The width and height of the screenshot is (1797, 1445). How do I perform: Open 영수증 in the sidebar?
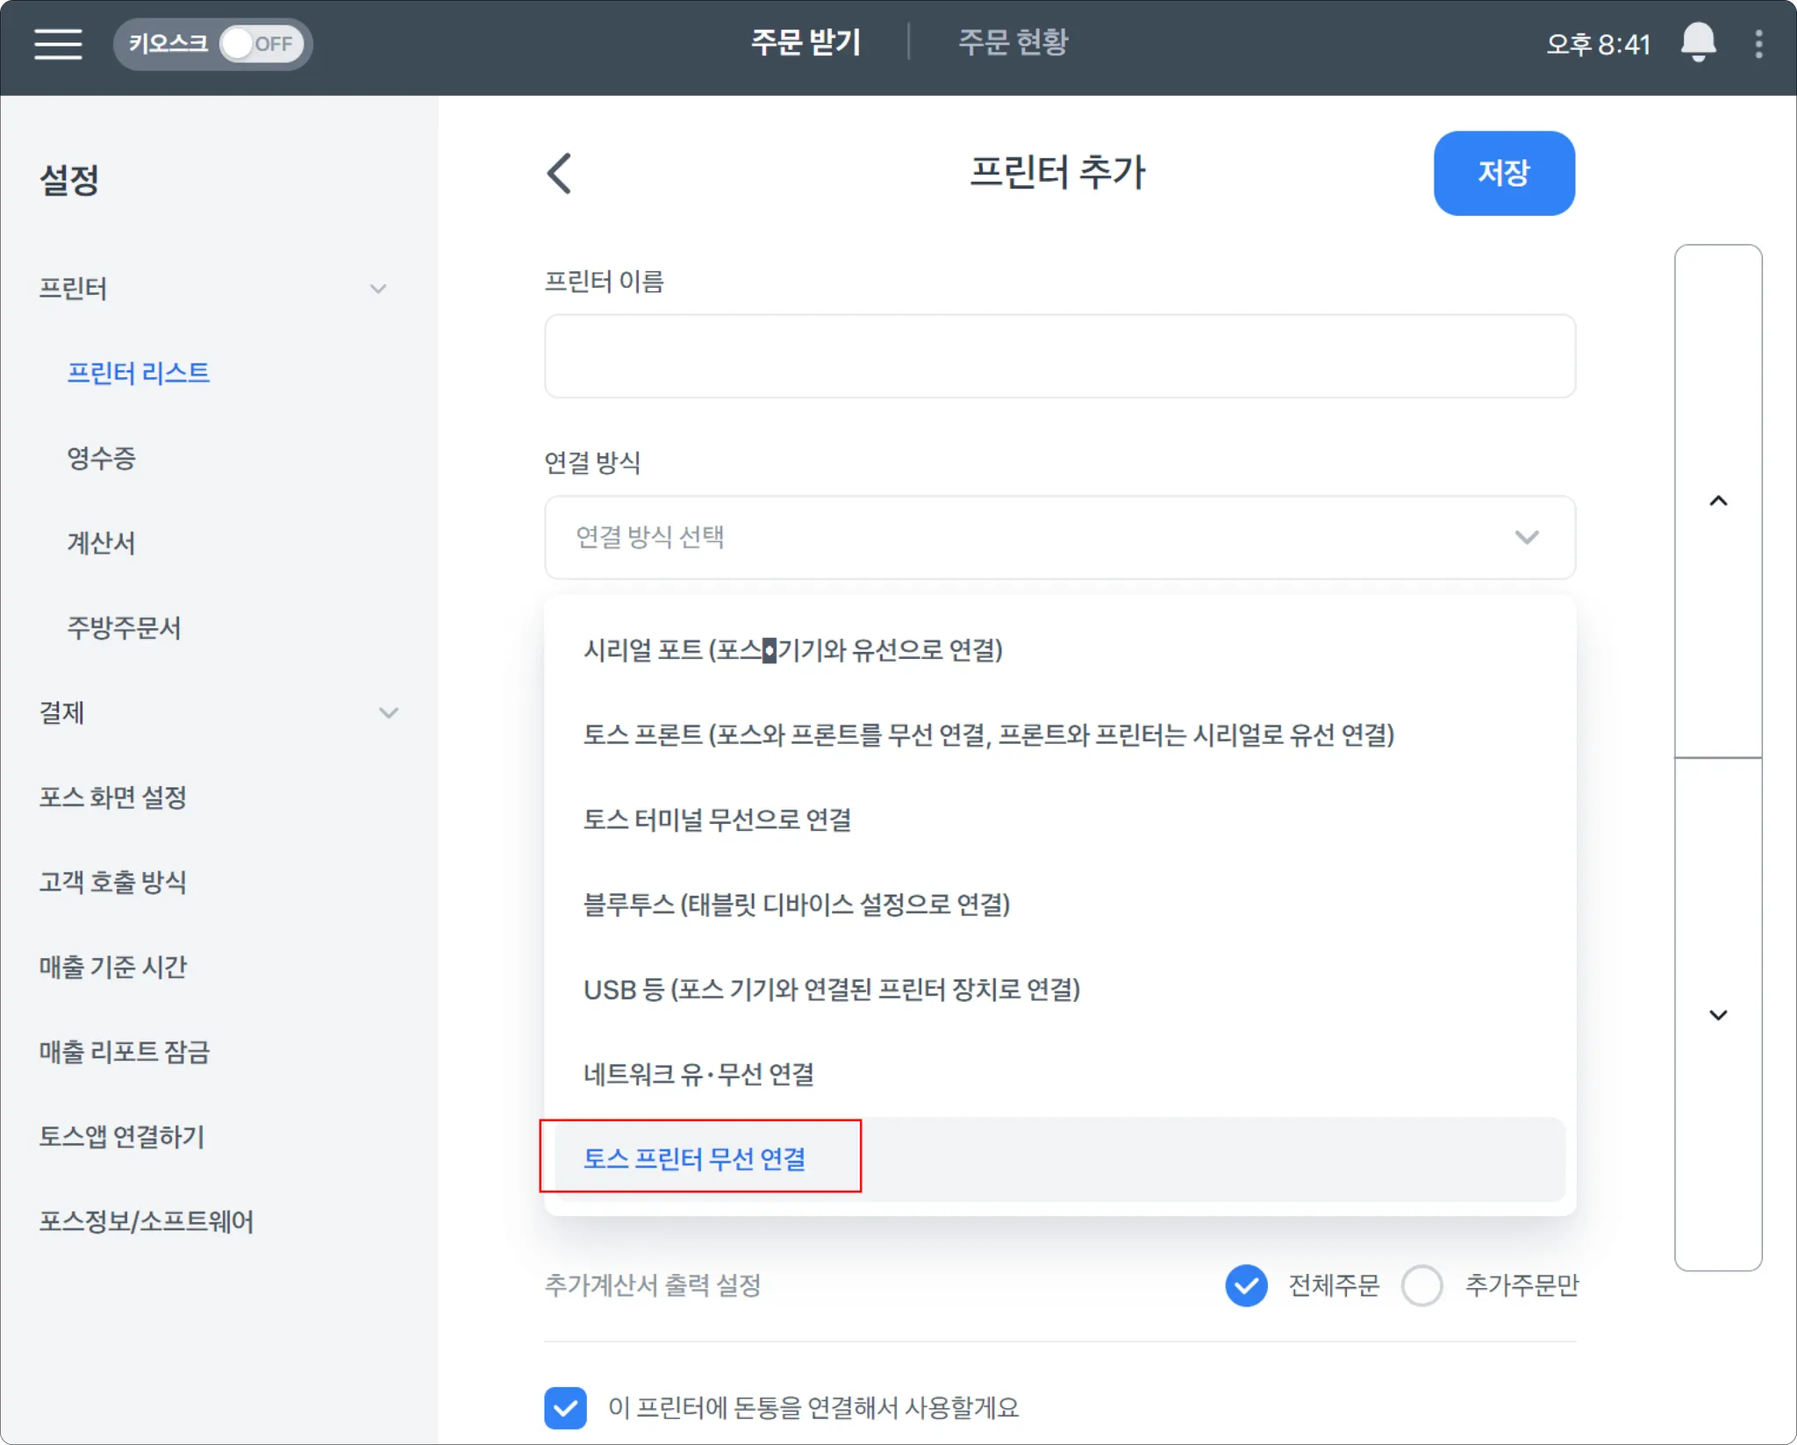pos(102,458)
